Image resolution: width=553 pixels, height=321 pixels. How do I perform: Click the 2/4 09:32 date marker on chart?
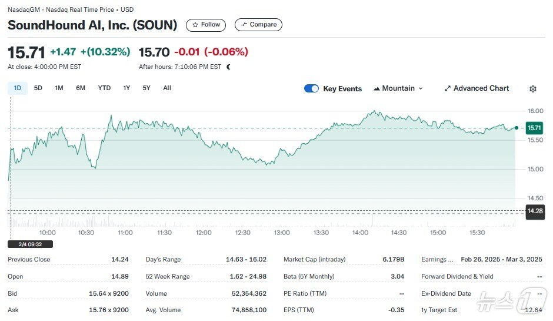point(30,244)
